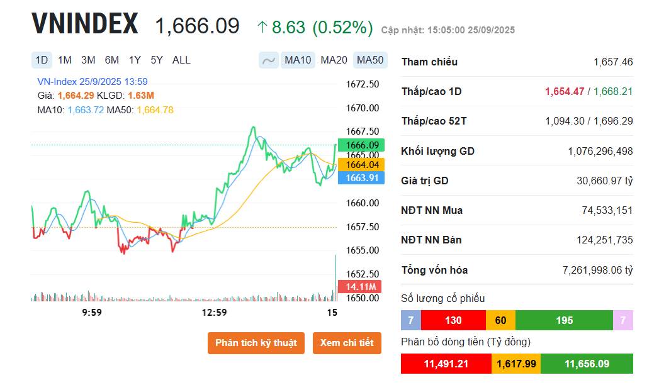Viewport: 659px width, 385px height.
Task: Click the Tham chiếu value 1,657.46
Action: click(613, 62)
